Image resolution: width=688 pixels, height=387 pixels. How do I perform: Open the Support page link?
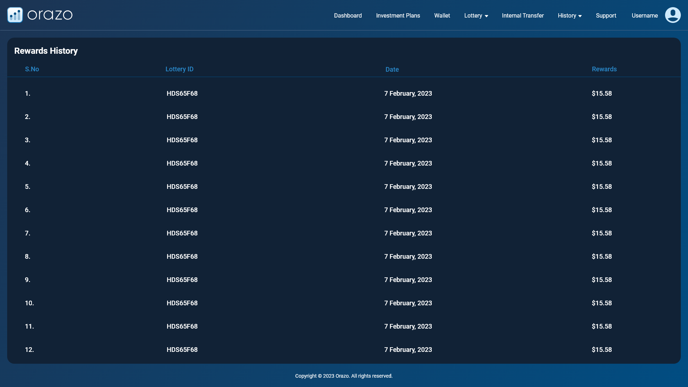(x=606, y=16)
